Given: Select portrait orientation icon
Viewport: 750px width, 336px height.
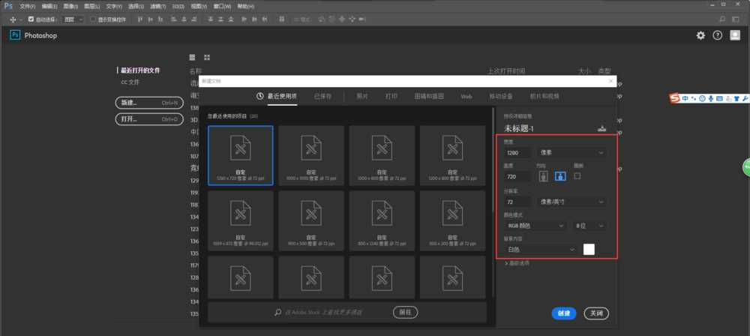Looking at the screenshot, I should click(x=544, y=176).
